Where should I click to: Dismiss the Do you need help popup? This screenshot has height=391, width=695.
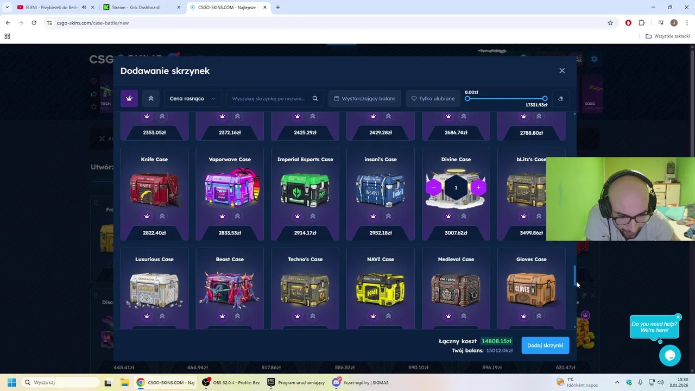click(x=678, y=317)
